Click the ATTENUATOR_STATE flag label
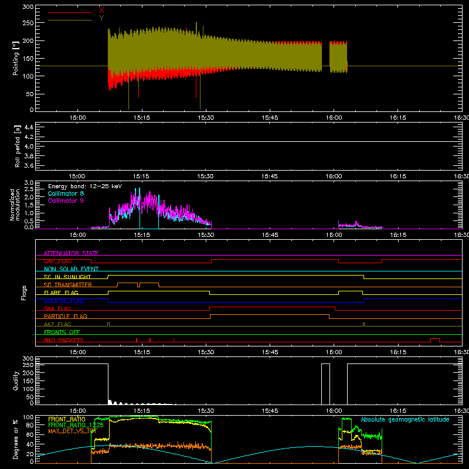The image size is (469, 469). pyautogui.click(x=71, y=253)
